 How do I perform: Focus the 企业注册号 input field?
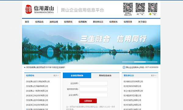pyautogui.click(x=93, y=95)
